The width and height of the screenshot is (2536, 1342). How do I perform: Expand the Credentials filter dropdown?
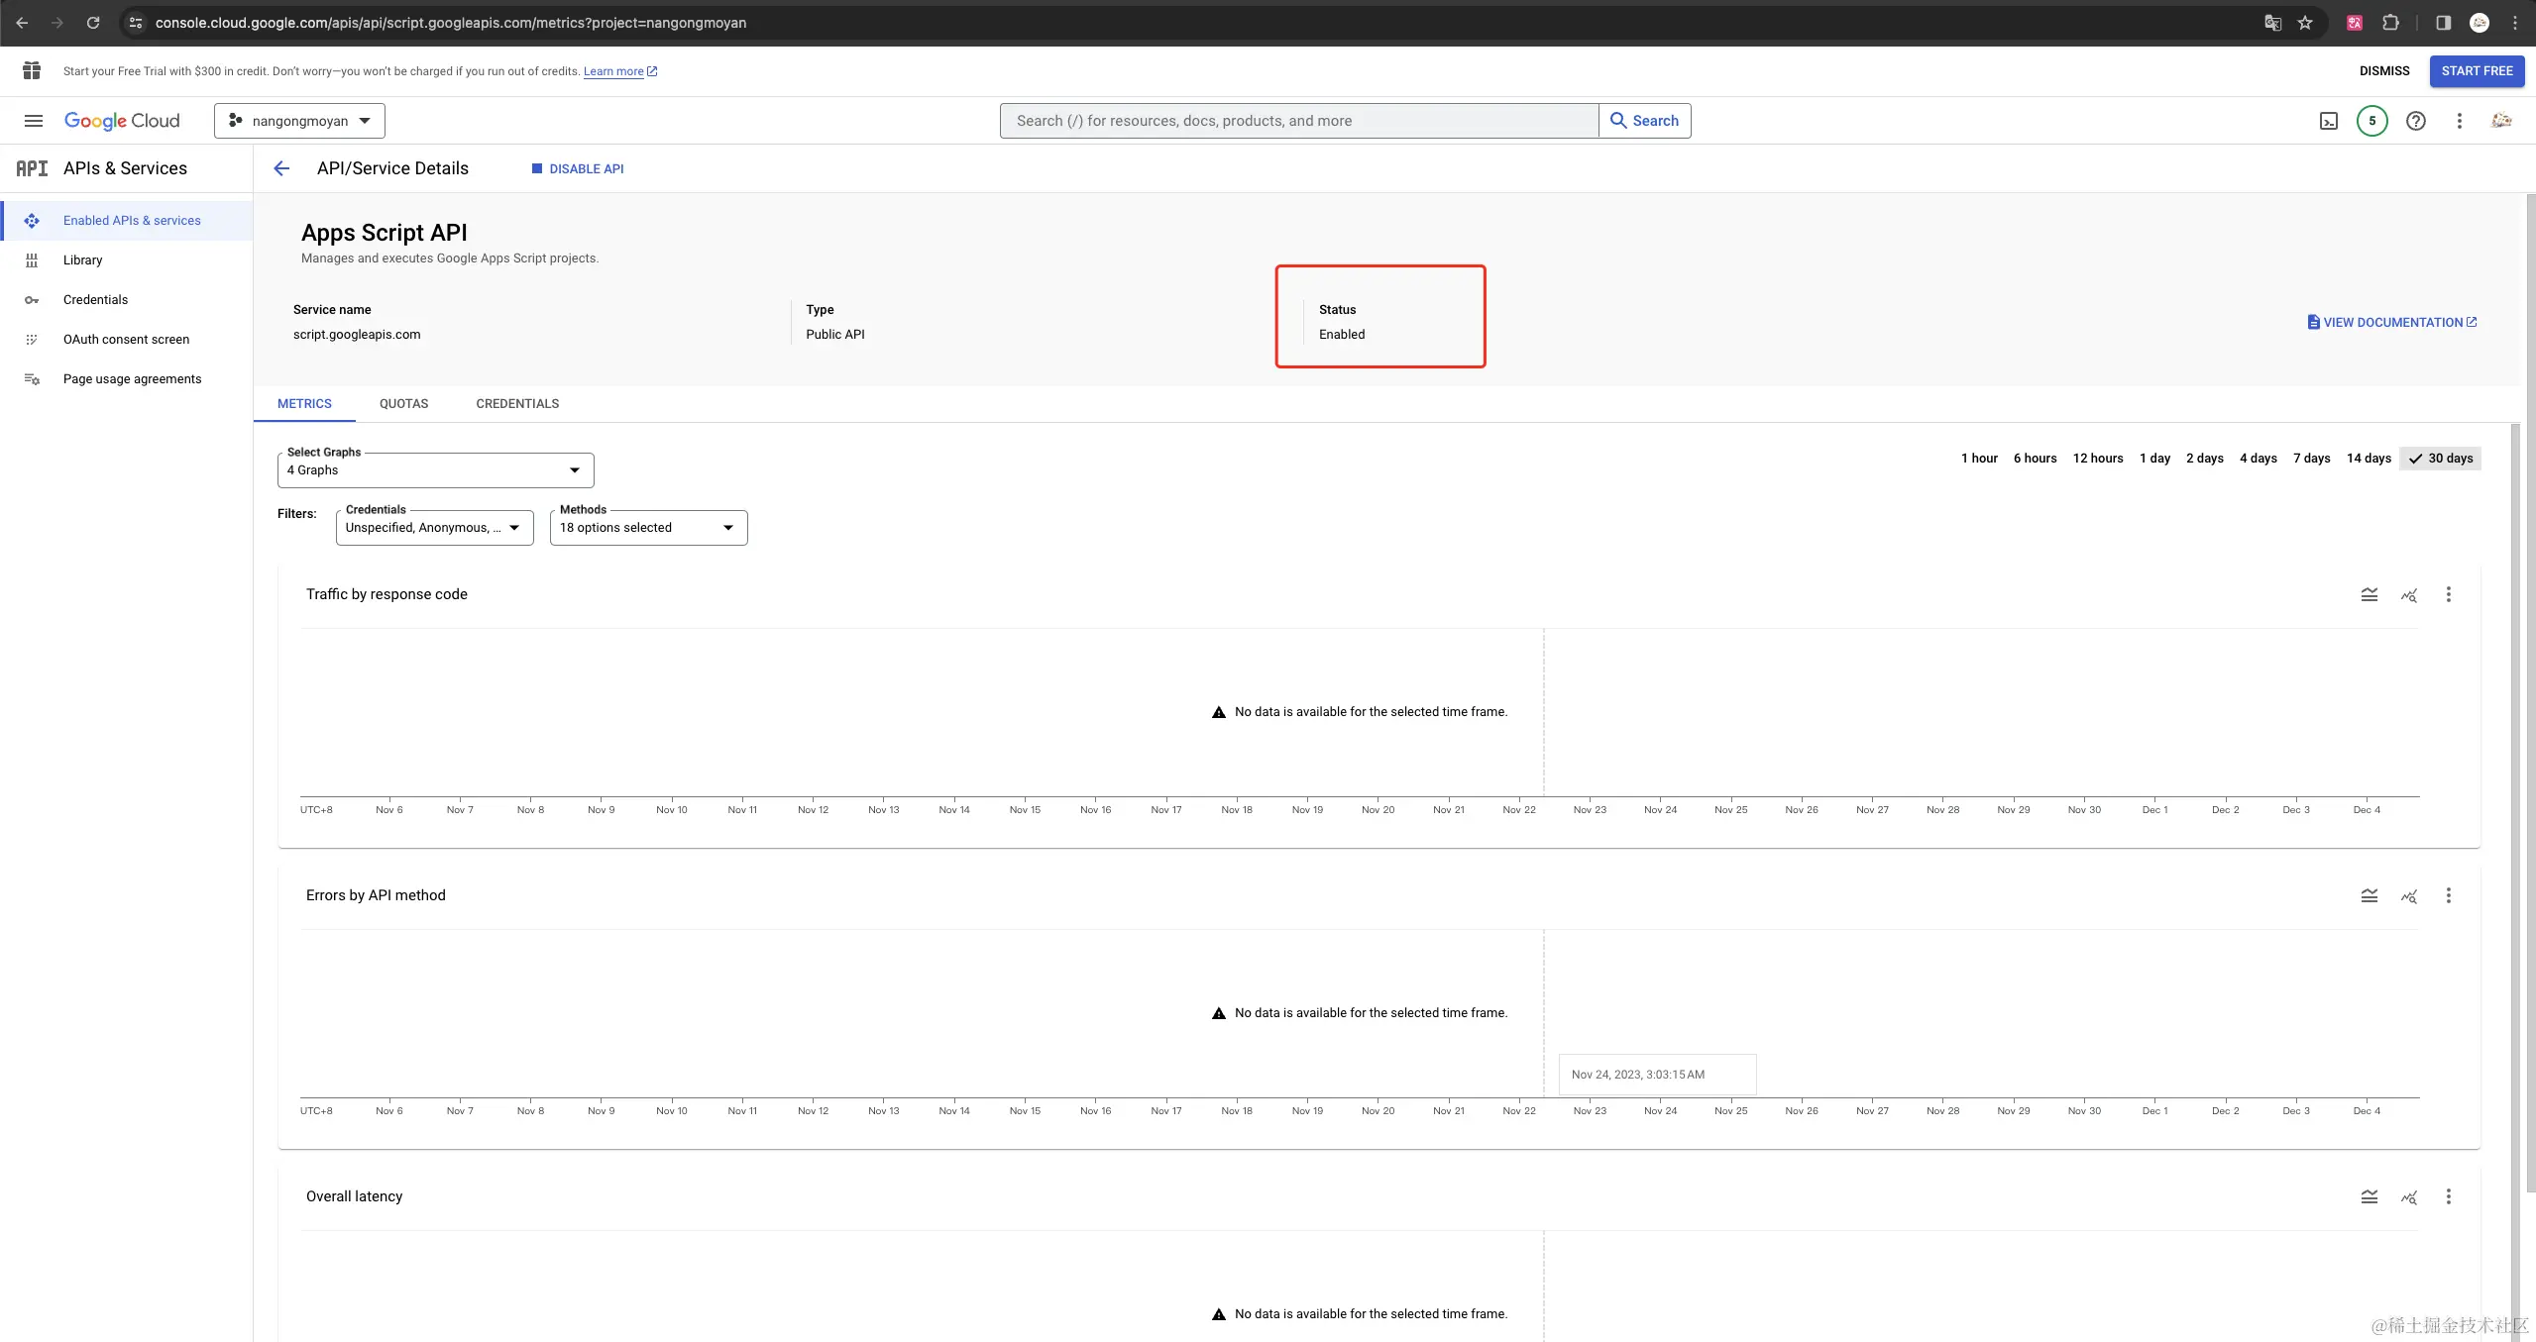434,528
